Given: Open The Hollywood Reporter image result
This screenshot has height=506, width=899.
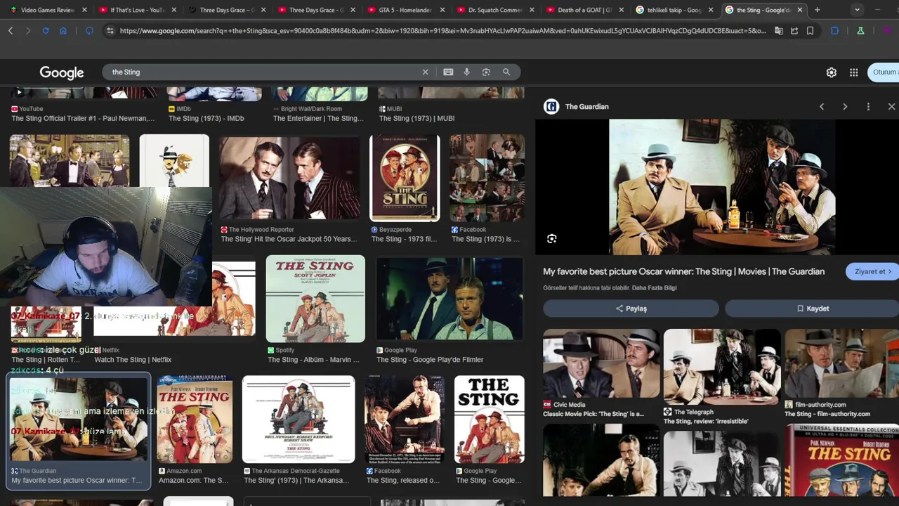Looking at the screenshot, I should coord(289,177).
